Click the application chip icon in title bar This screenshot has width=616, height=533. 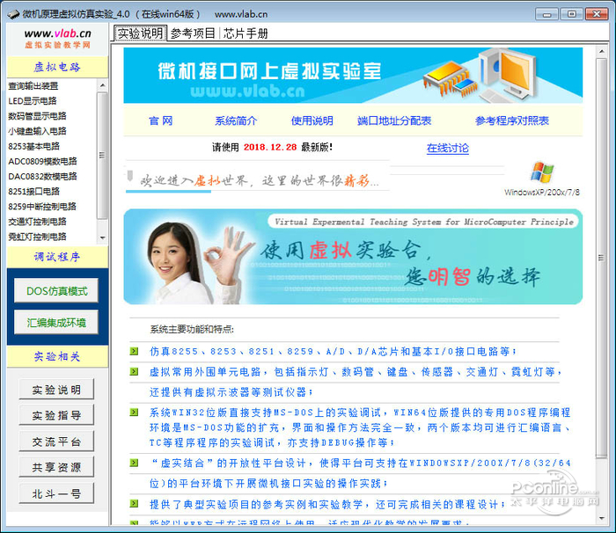click(13, 14)
